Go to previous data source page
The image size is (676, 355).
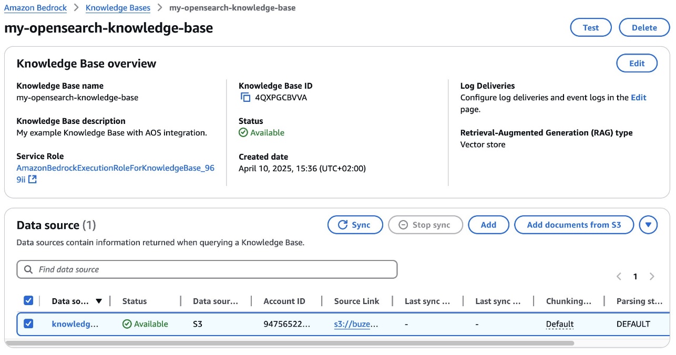click(619, 276)
